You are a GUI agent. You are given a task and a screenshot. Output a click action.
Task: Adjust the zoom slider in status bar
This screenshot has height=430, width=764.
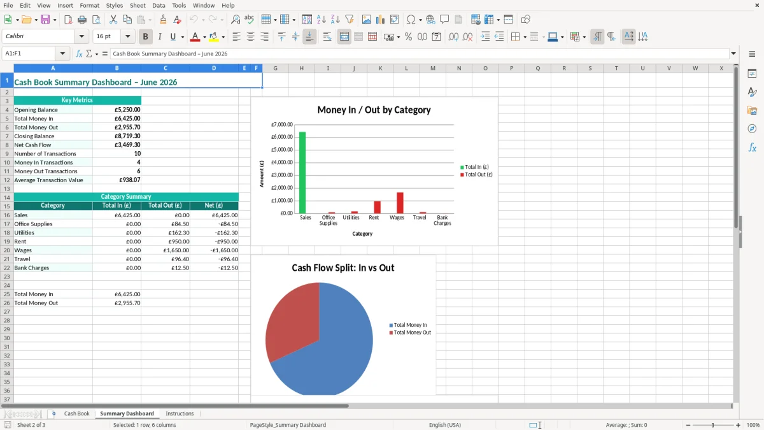712,425
